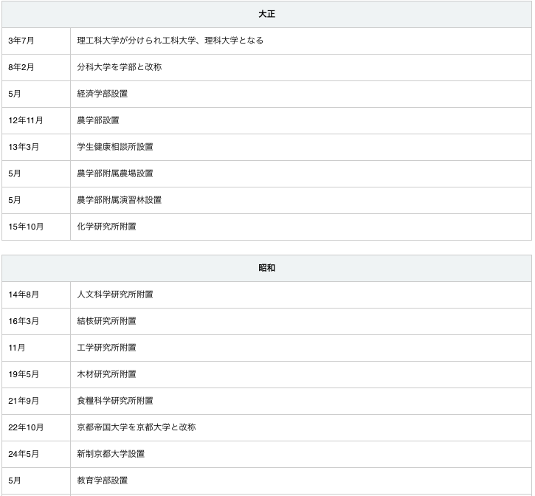The image size is (535, 496).
Task: Click the date cell 12年11月
Action: click(36, 120)
